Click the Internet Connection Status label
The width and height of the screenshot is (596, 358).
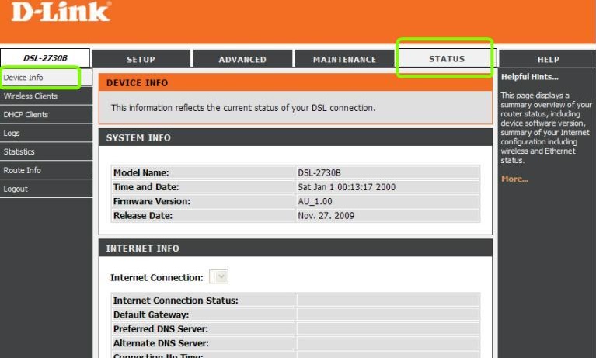pos(176,301)
